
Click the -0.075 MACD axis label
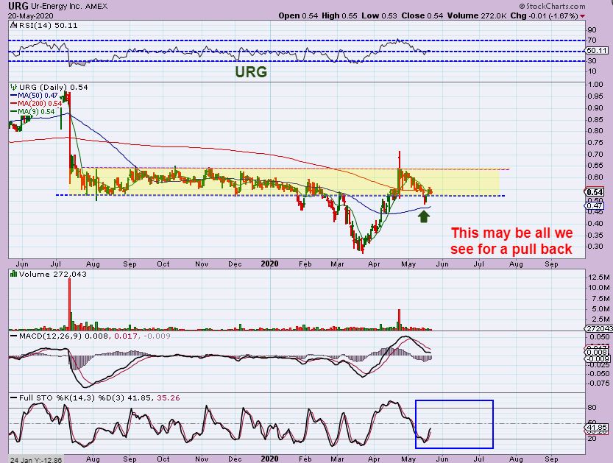598,384
